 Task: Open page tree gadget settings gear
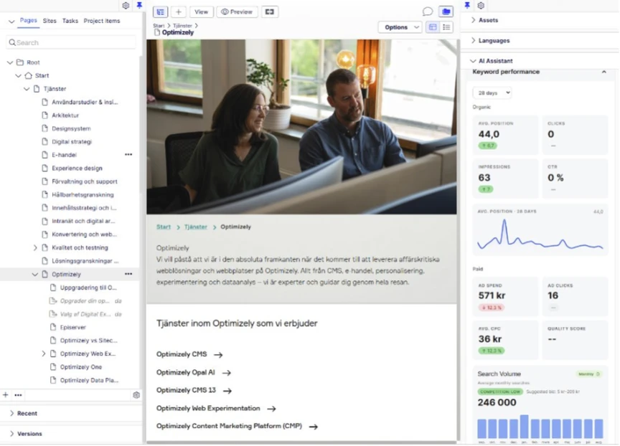pos(136,395)
